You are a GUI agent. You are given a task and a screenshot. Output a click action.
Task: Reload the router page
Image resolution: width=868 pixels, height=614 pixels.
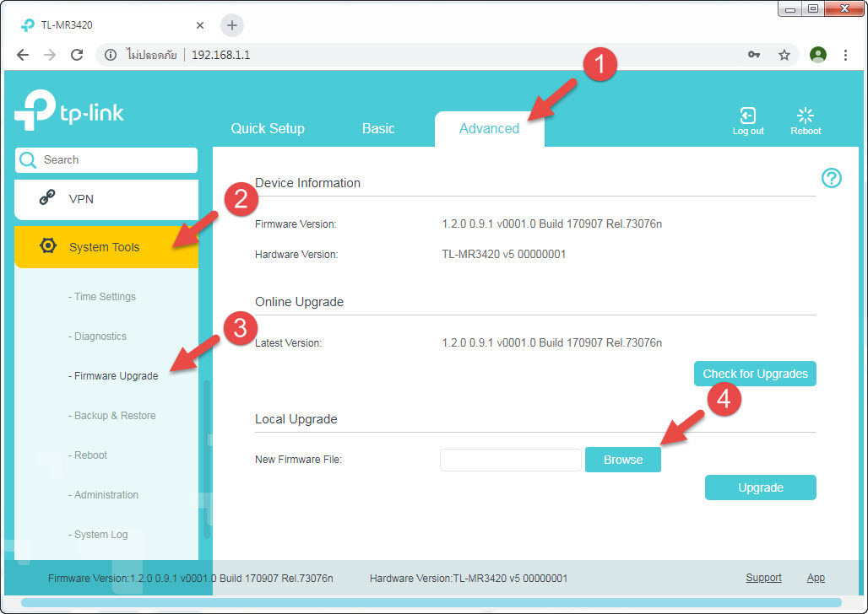click(x=77, y=55)
